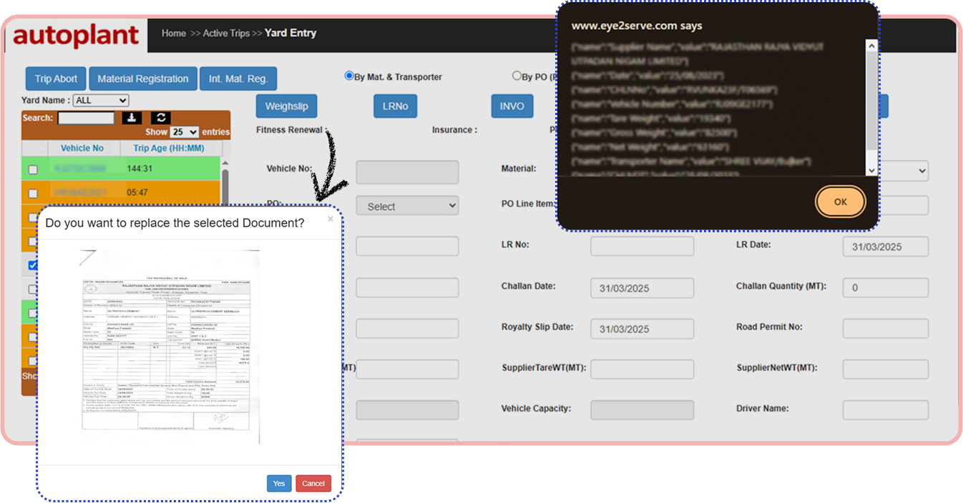Open the PO Select dropdown
Screen dimensions: 963x503
tap(407, 206)
